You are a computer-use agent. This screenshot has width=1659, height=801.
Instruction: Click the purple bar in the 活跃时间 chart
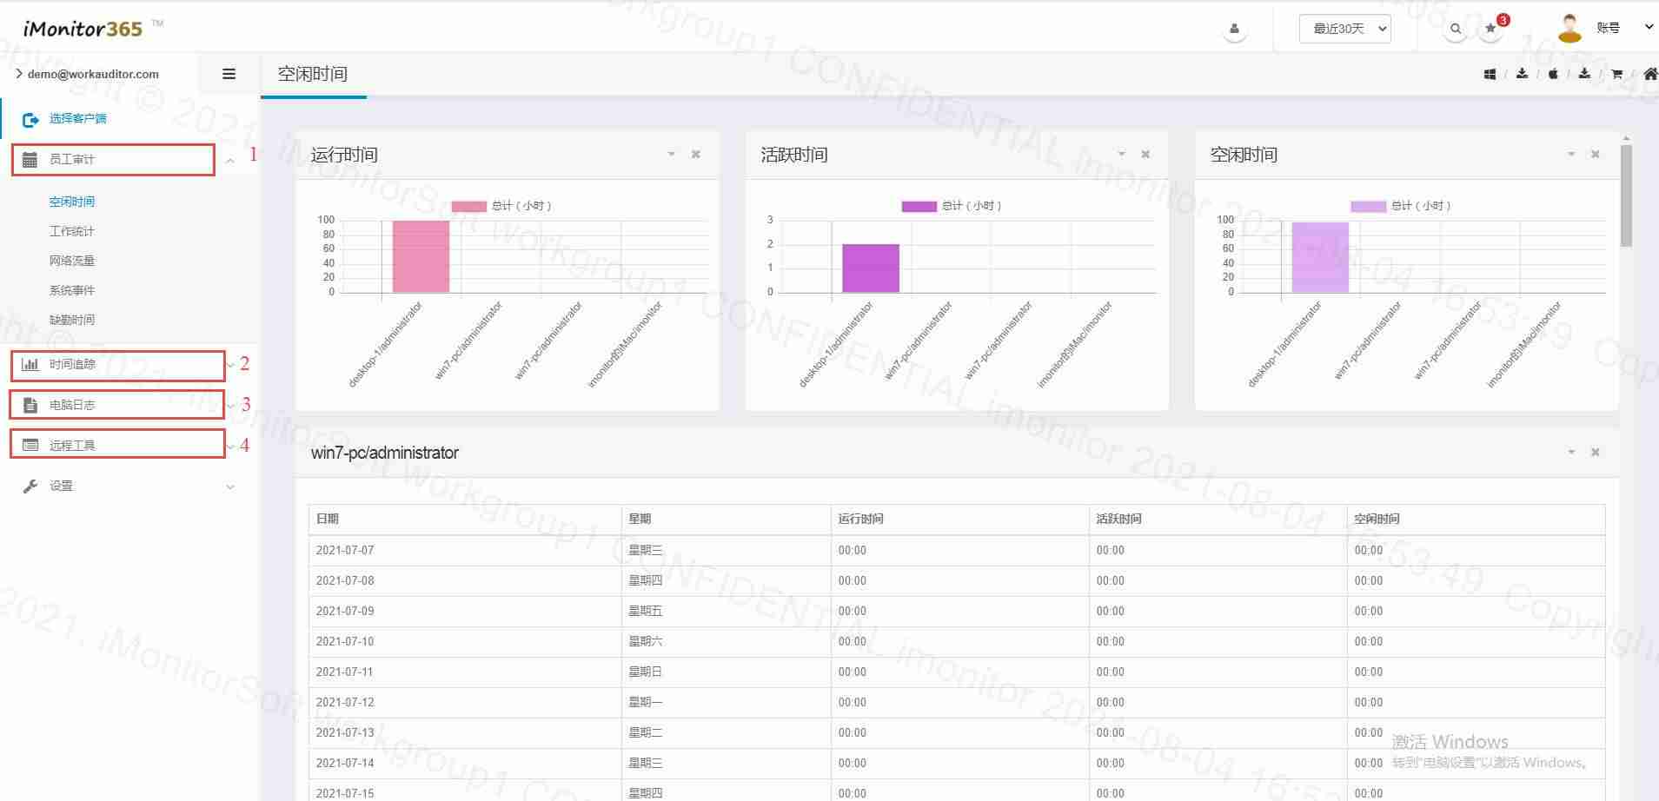point(871,268)
